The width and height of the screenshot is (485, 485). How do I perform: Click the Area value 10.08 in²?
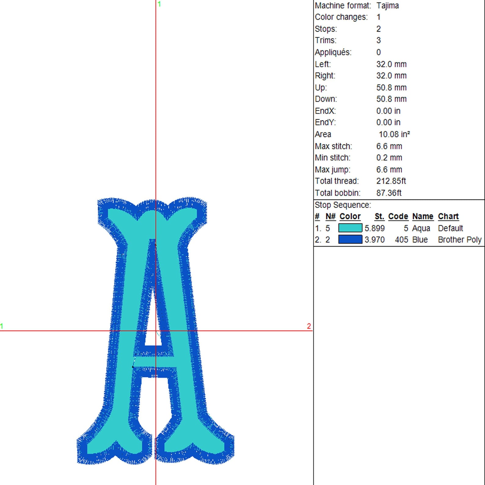[394, 134]
